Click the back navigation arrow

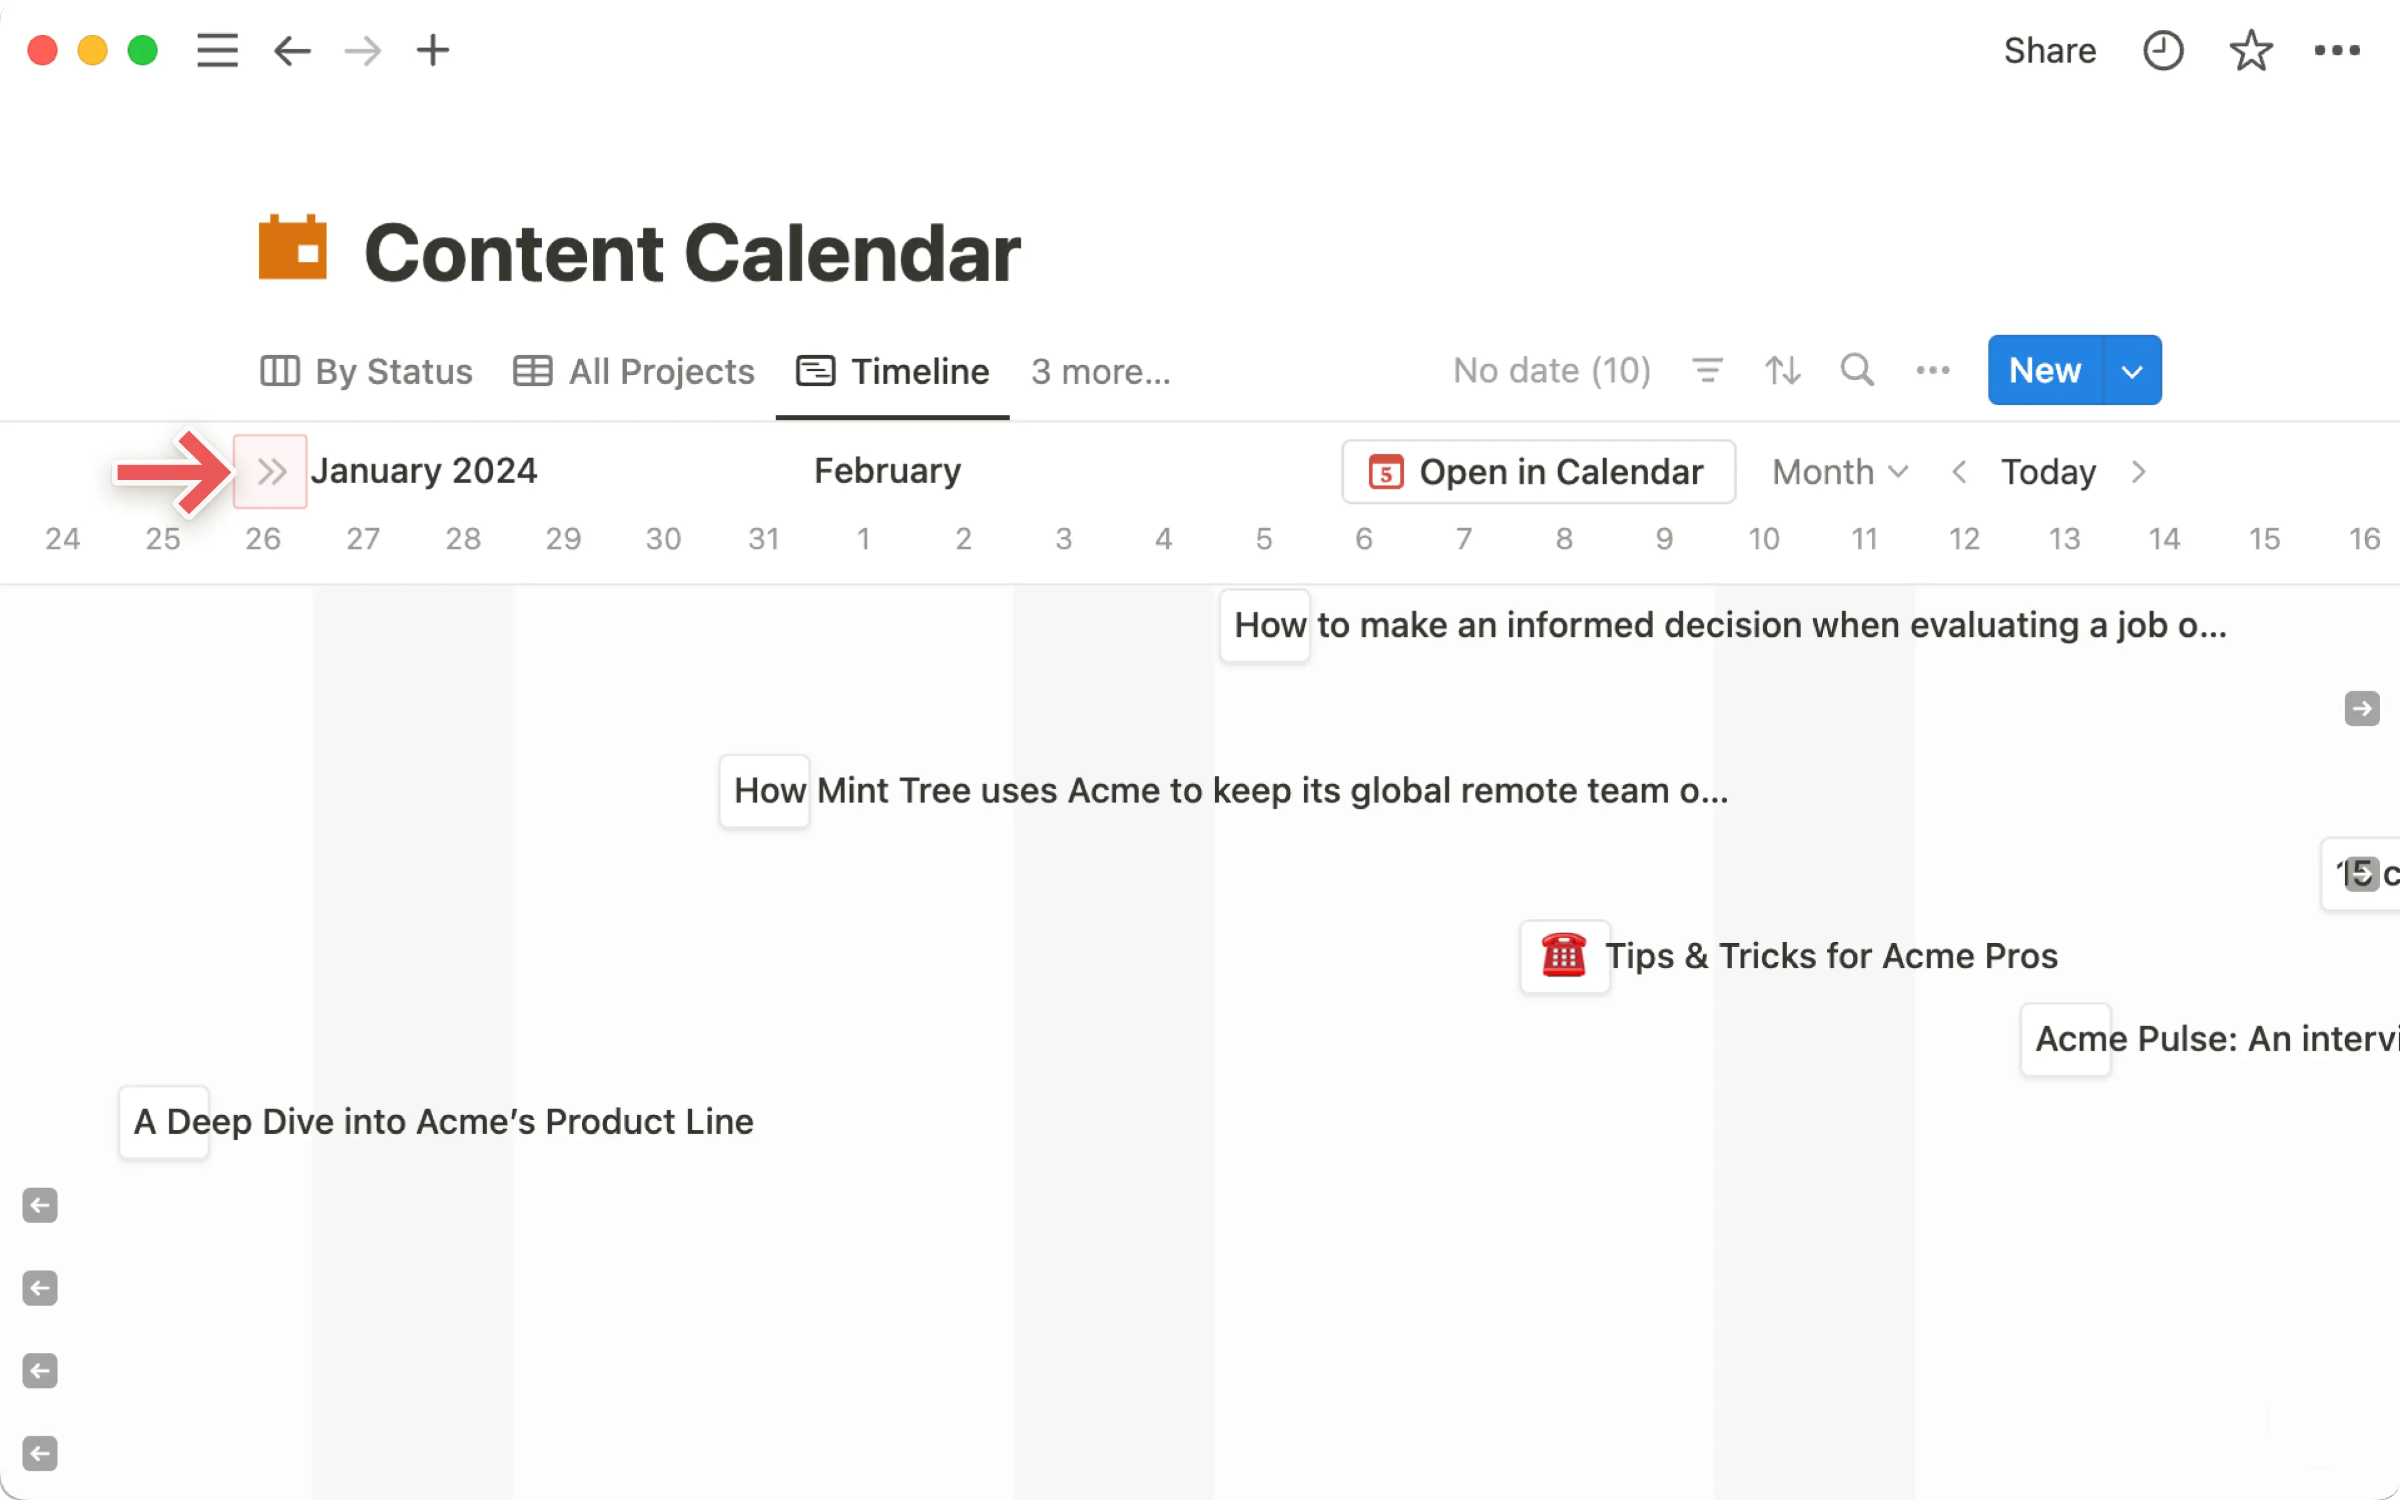point(291,51)
